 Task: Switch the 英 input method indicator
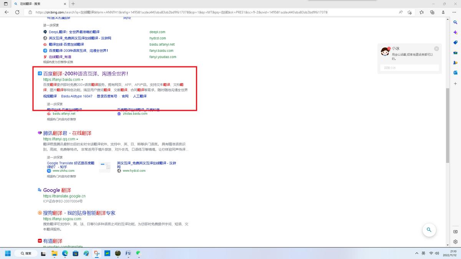pyautogui.click(x=423, y=253)
